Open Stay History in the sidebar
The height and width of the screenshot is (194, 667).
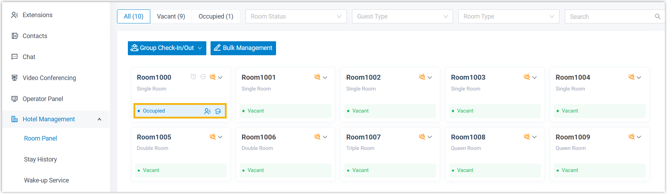[x=40, y=159]
